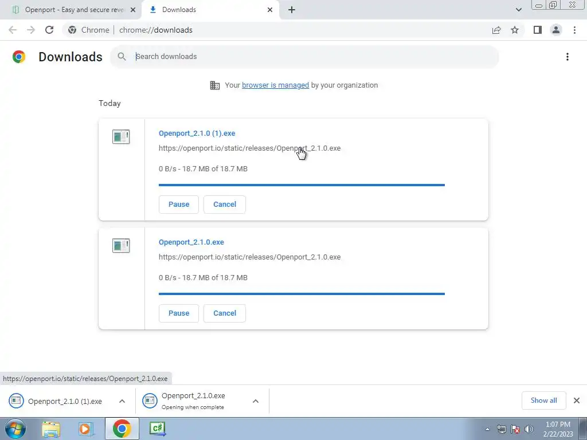Click the network tray icon

[x=502, y=429]
